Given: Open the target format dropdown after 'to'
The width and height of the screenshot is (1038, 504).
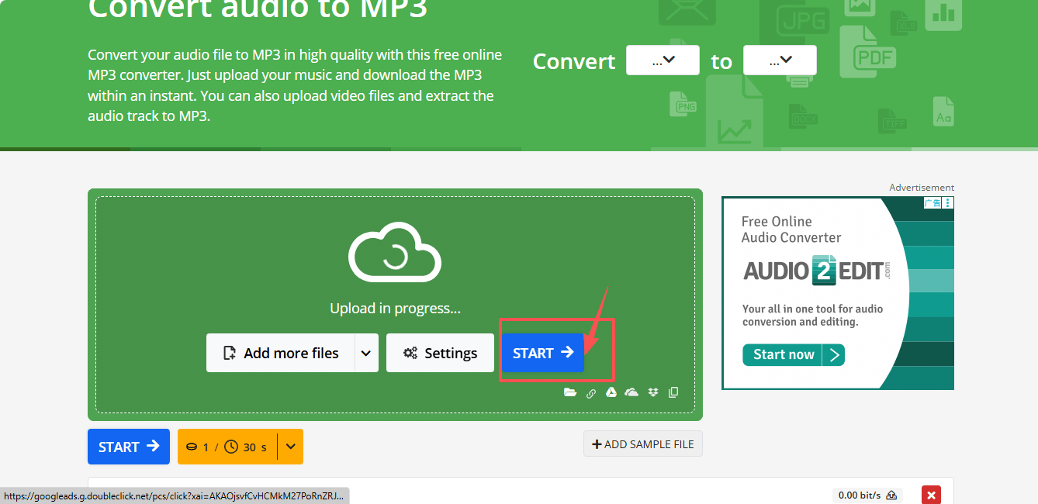Looking at the screenshot, I should 780,60.
